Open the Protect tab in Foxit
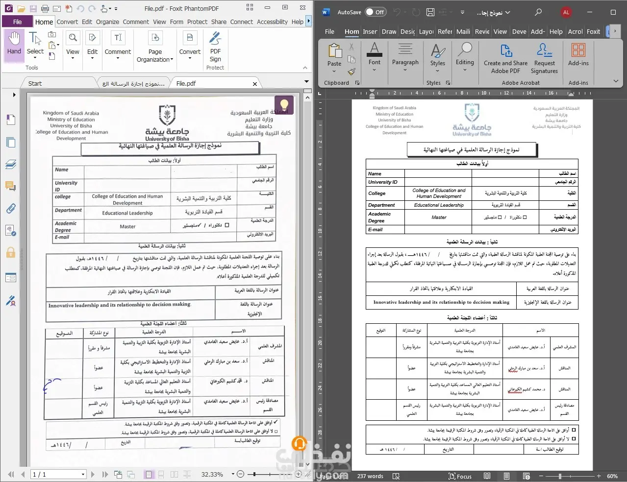The height and width of the screenshot is (482, 627). (x=197, y=22)
